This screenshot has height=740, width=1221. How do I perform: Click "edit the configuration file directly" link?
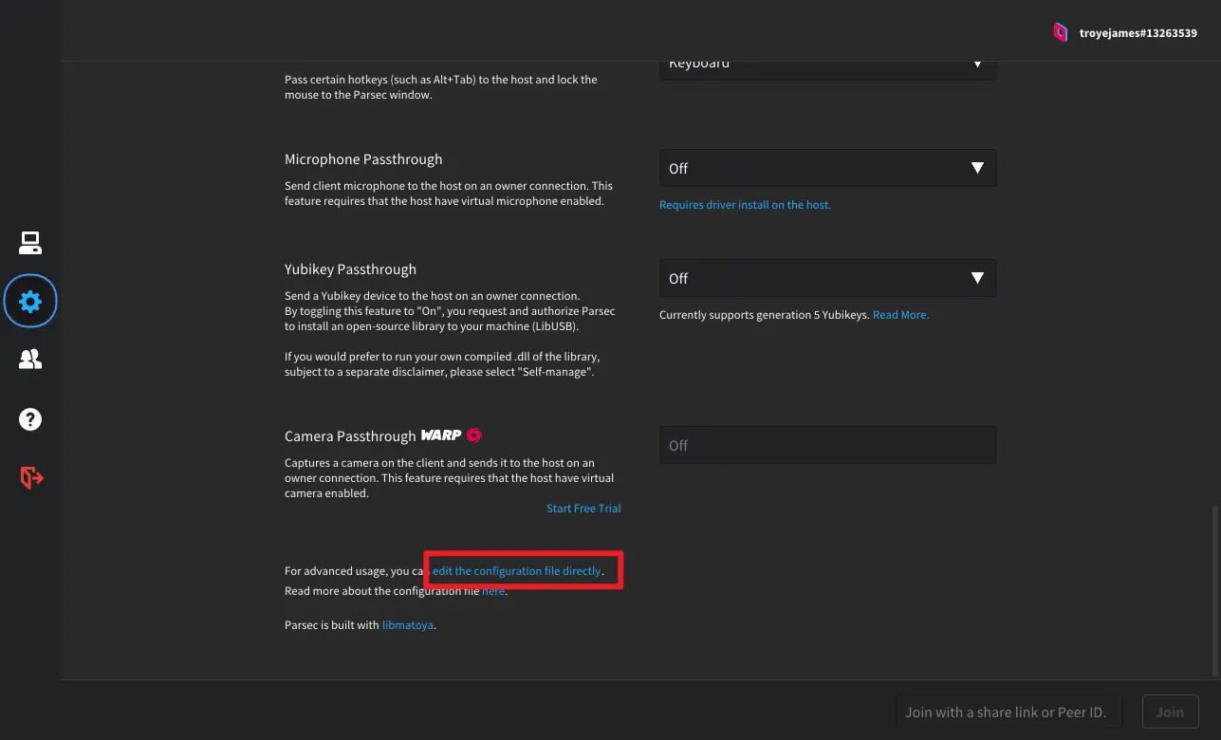click(x=517, y=571)
